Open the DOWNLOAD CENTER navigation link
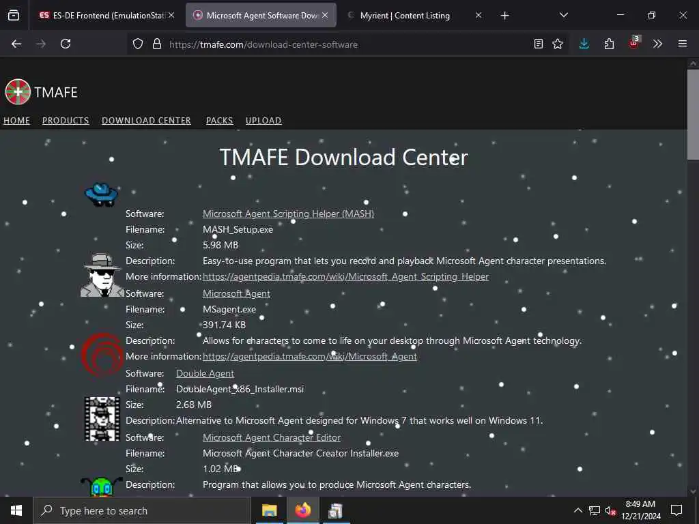699x524 pixels. [146, 120]
